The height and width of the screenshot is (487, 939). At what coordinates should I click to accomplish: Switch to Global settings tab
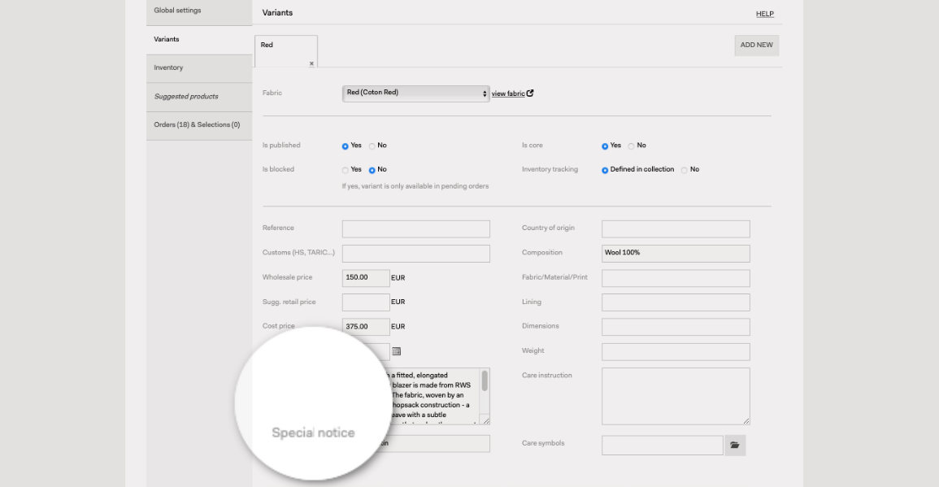(199, 11)
